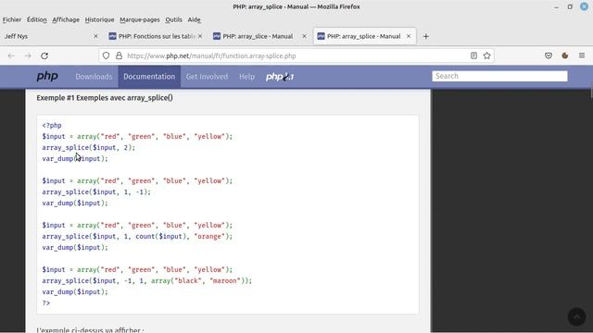Switch to the PHP array_slice Manual tab
593x333 pixels.
point(259,36)
